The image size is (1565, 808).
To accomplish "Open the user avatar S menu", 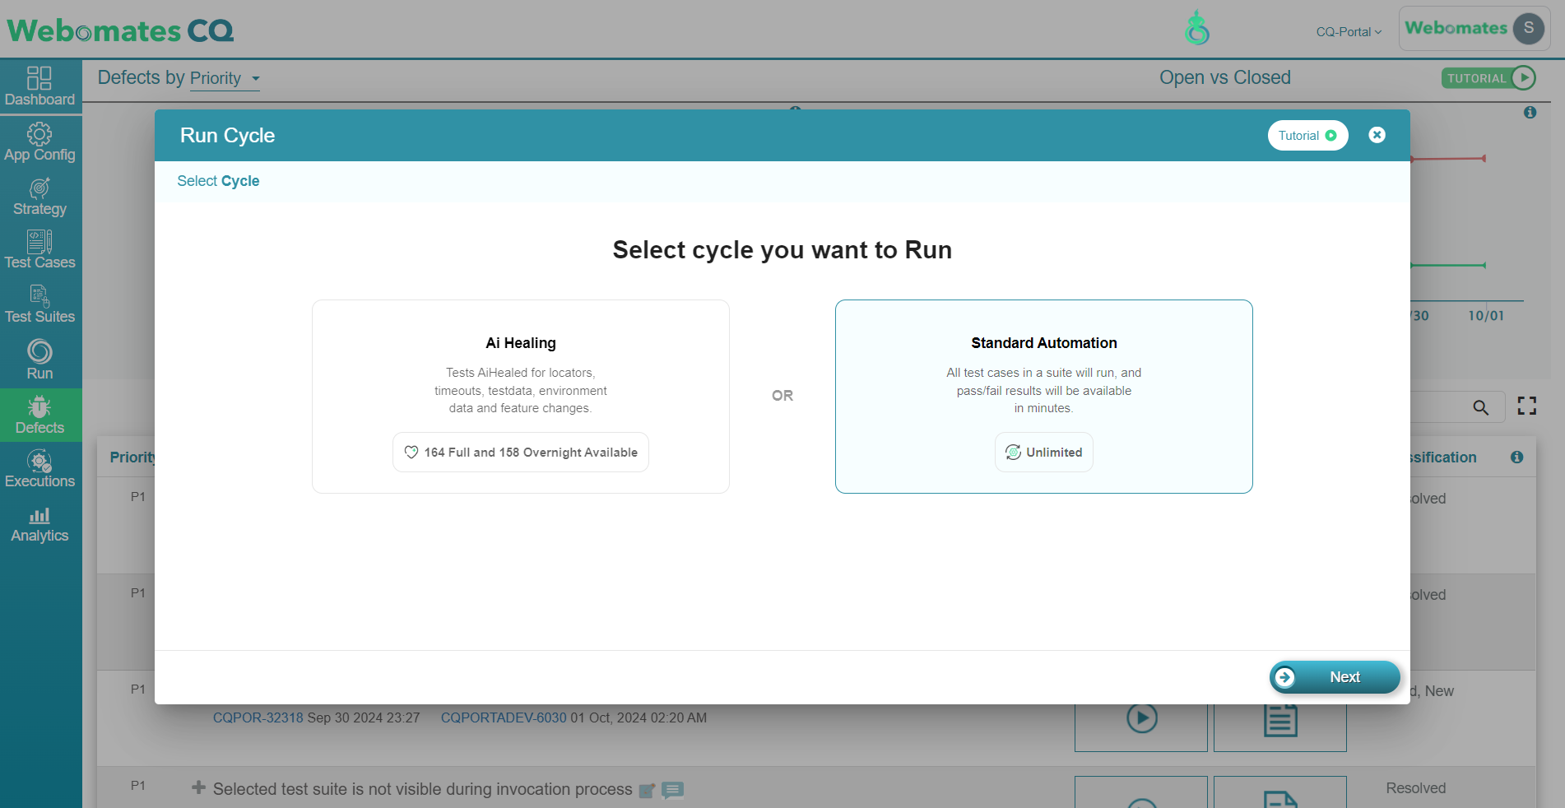I will coord(1528,28).
